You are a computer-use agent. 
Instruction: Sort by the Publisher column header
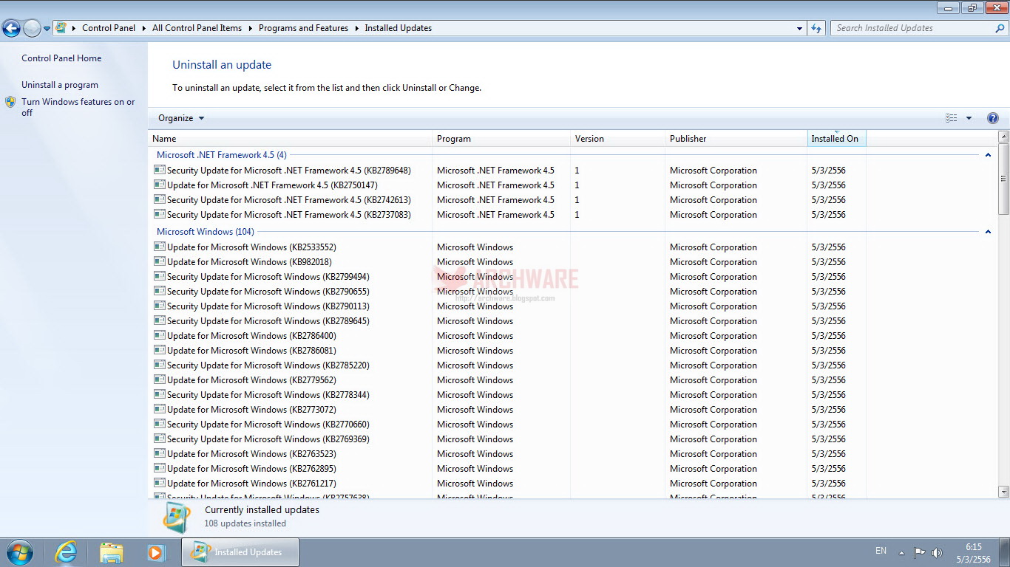tap(736, 139)
